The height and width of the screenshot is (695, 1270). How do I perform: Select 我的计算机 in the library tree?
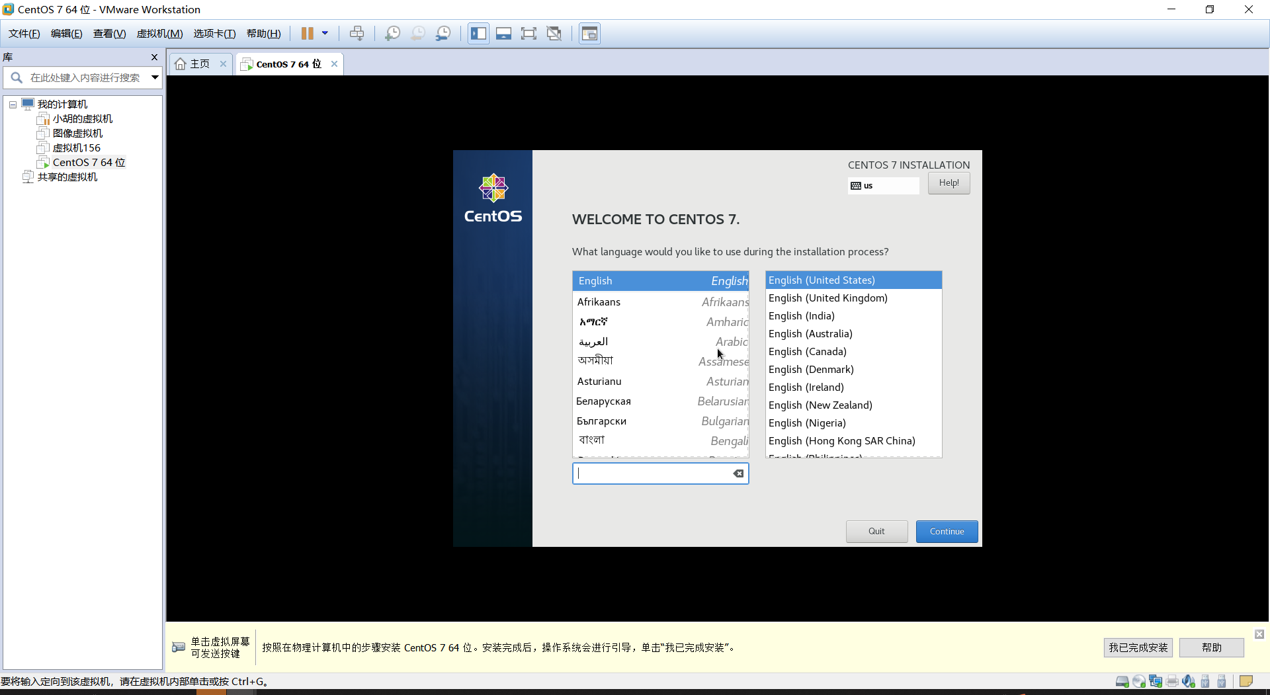click(62, 104)
